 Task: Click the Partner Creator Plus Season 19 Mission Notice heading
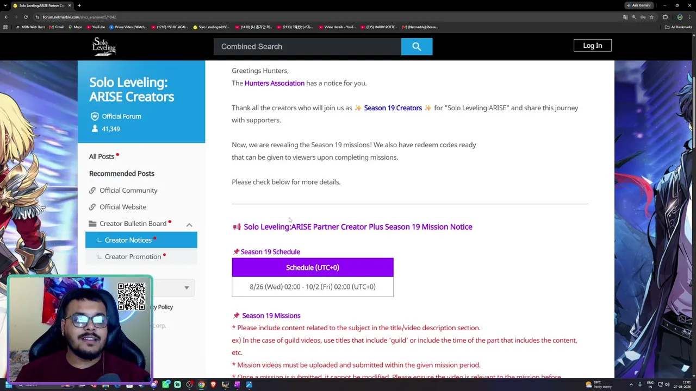(x=358, y=227)
